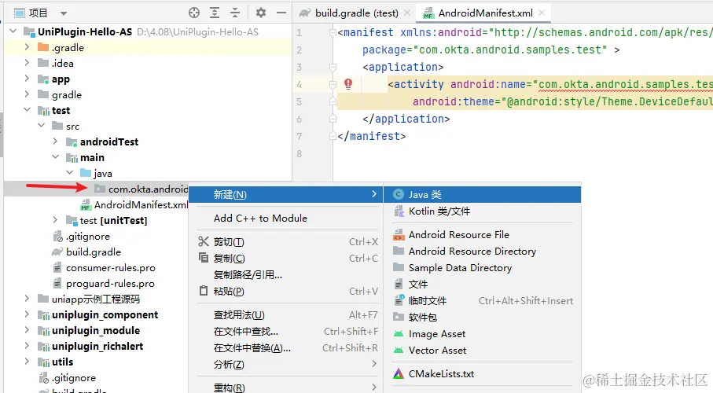Close the AndroidManifest.xml tab
This screenshot has height=393, width=713.
click(x=542, y=13)
